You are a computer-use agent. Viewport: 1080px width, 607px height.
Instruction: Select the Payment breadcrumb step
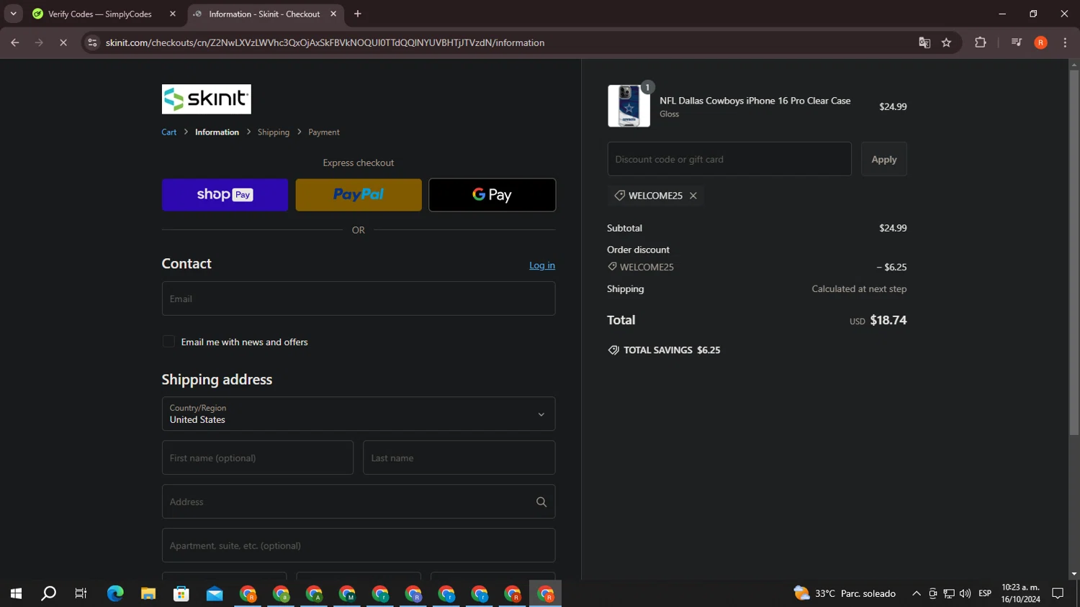[x=324, y=132]
